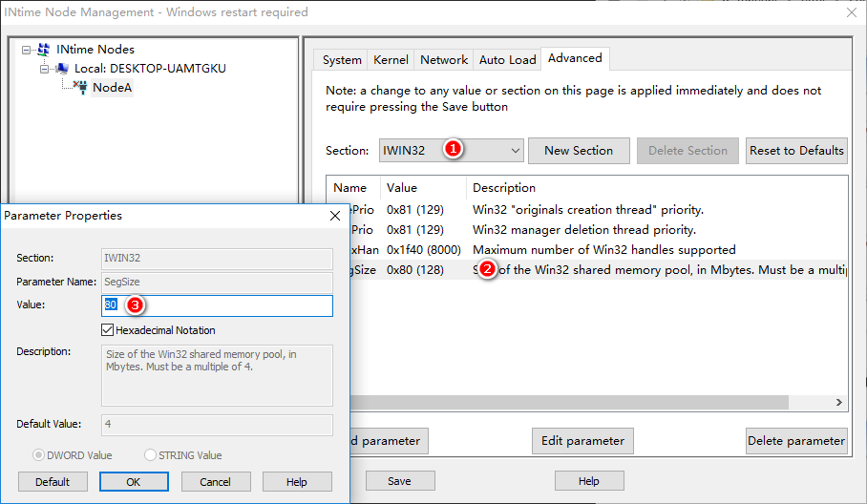This screenshot has height=504, width=867.
Task: Click Cancel in Parameter Properties dialog
Action: pyautogui.click(x=216, y=482)
